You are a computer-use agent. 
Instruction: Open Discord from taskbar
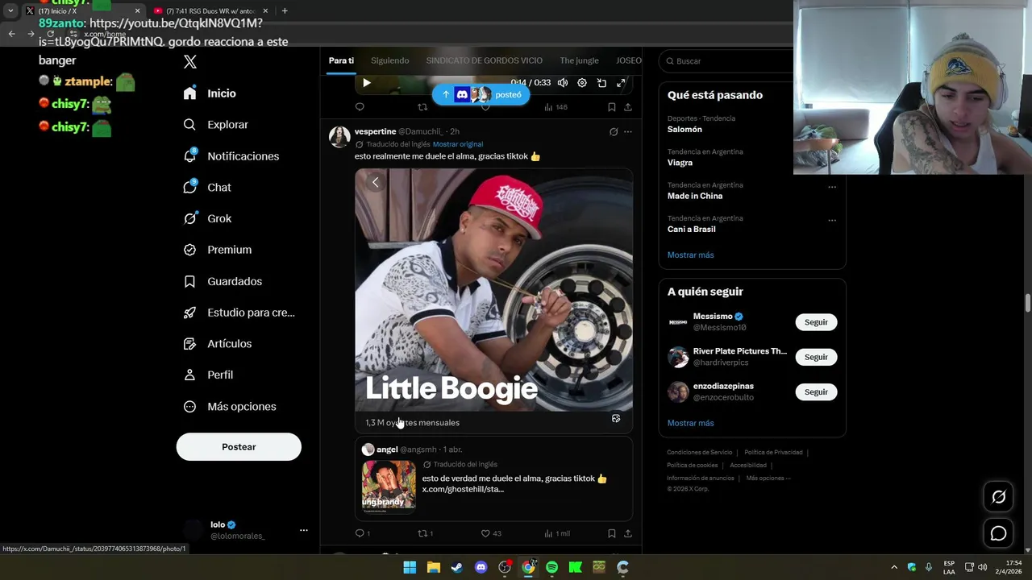point(481,567)
